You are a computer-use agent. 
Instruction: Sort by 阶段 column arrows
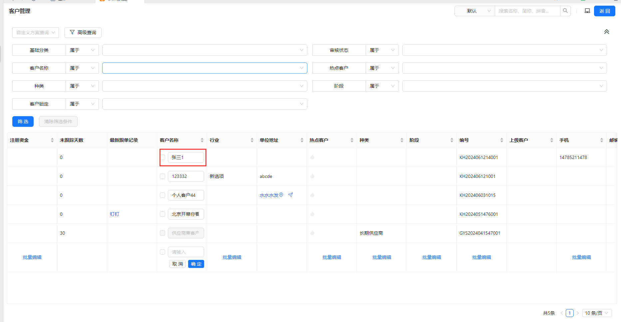tap(452, 140)
